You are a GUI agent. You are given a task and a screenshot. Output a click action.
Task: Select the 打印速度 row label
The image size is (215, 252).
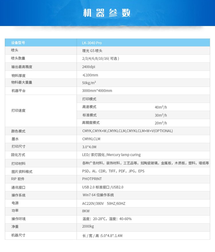(18, 110)
